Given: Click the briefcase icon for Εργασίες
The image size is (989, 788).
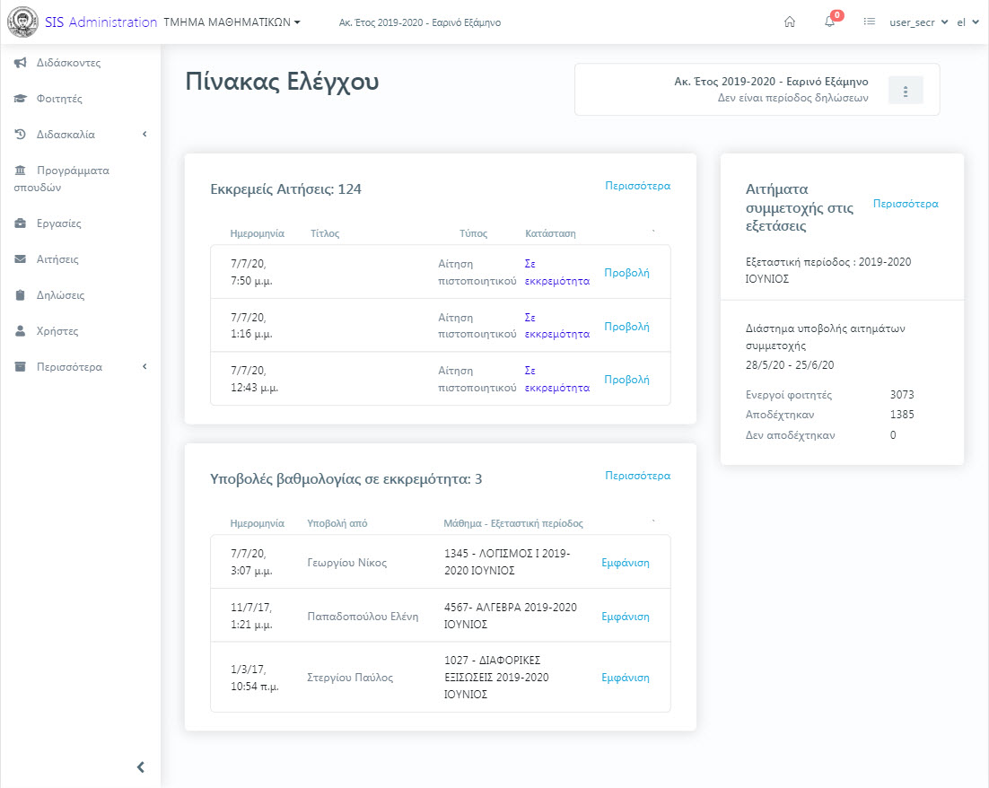Looking at the screenshot, I should pyautogui.click(x=21, y=223).
